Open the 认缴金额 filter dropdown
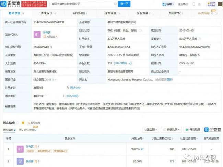 point(150,130)
